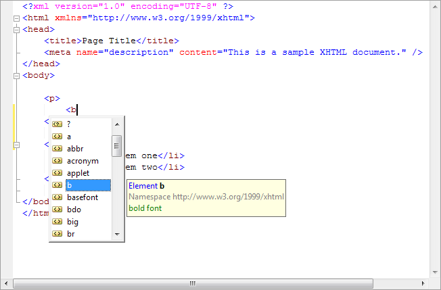Click the element icon beside 'acronym'

[x=57, y=161]
